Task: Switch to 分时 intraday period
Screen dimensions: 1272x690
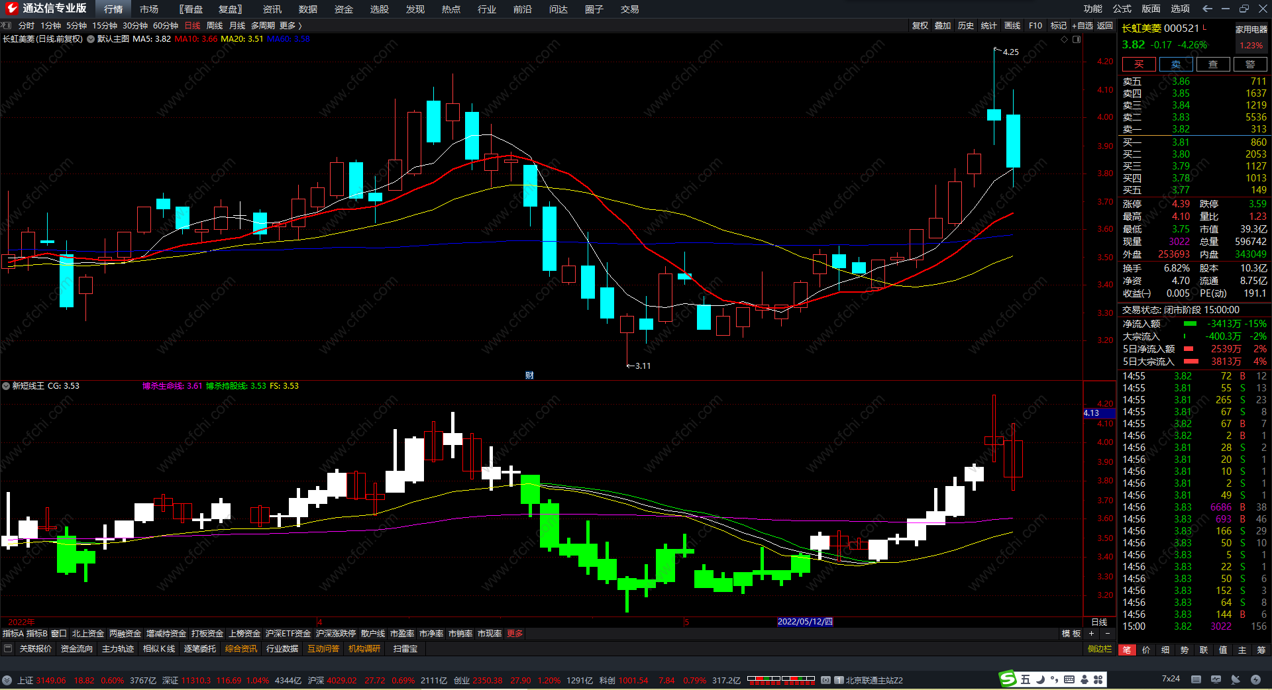Action: pyautogui.click(x=26, y=25)
